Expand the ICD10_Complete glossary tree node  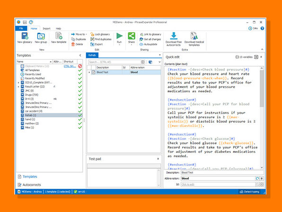(18, 83)
